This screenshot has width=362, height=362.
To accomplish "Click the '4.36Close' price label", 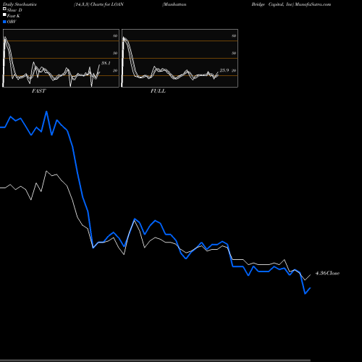I will coord(327,273).
